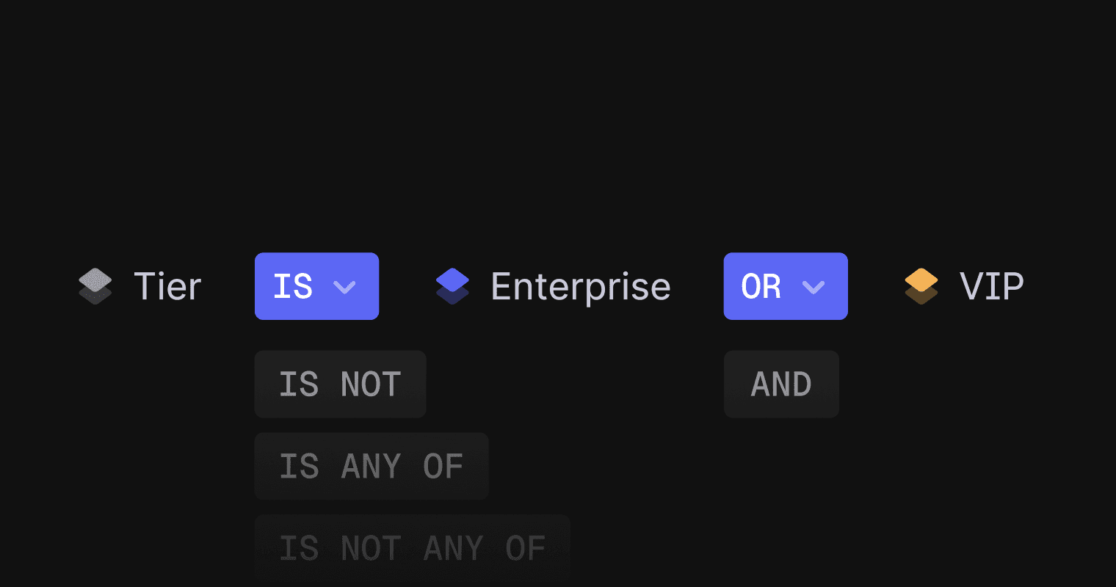Click the word ANY in IS ANY OF

click(x=371, y=467)
